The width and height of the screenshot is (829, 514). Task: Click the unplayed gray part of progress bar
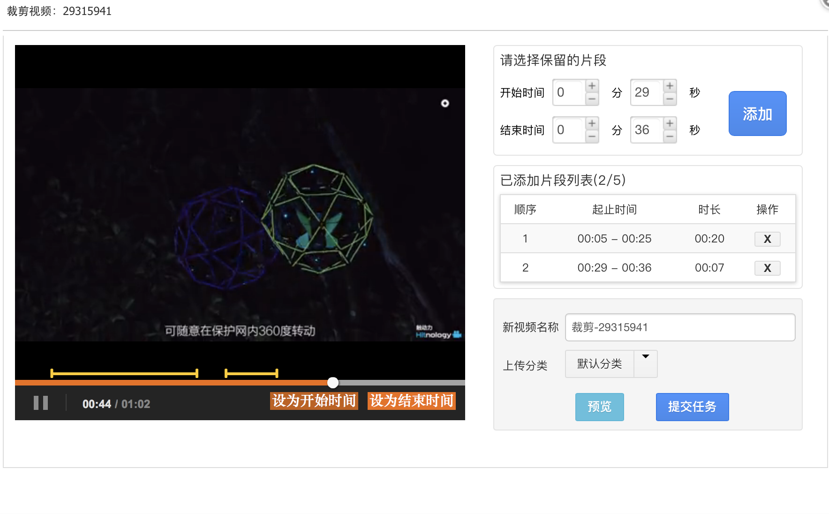pyautogui.click(x=401, y=383)
